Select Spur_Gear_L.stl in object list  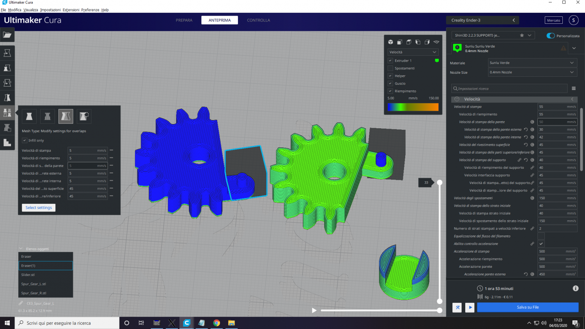46,284
